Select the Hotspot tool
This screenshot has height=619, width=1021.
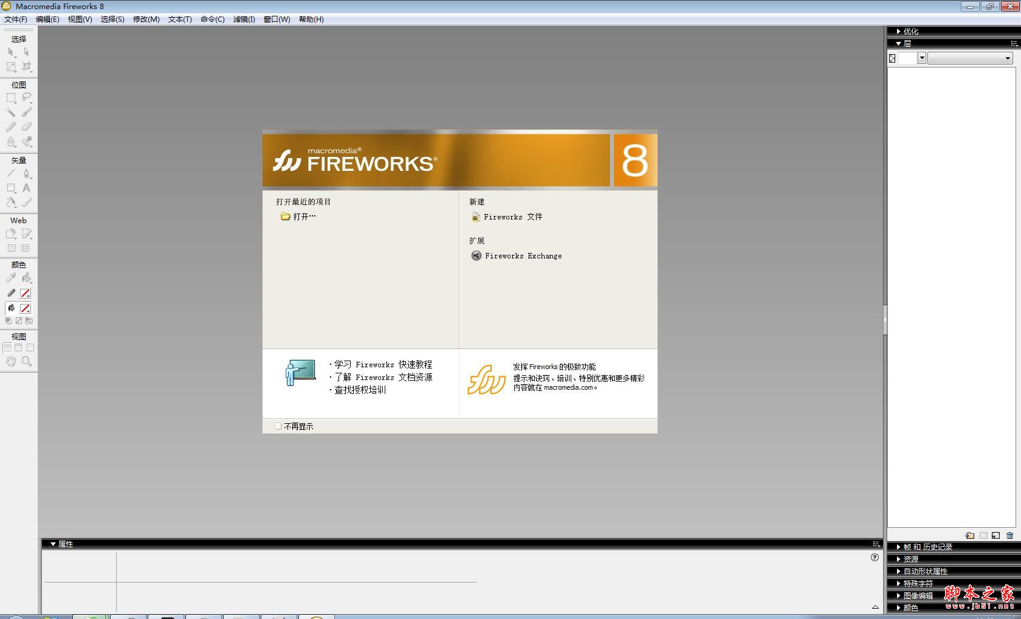(11, 234)
